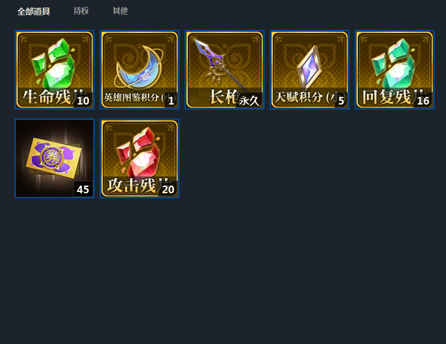This screenshot has width=446, height=344.
Task: Click the 10 count on 生命残片
Action: tap(83, 101)
